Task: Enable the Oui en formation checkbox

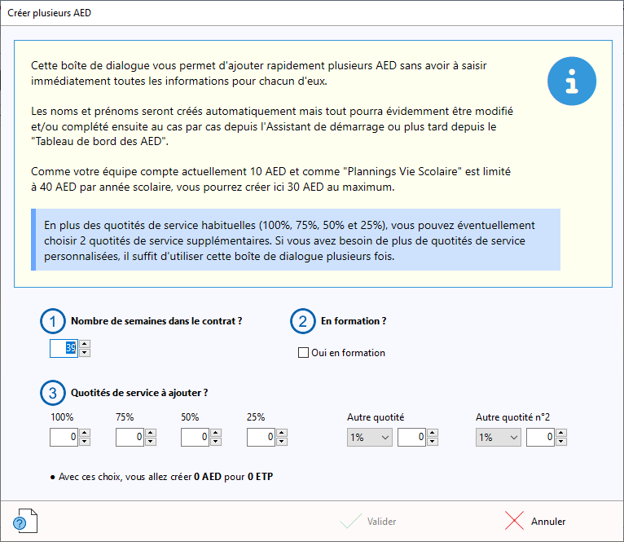Action: coord(304,353)
